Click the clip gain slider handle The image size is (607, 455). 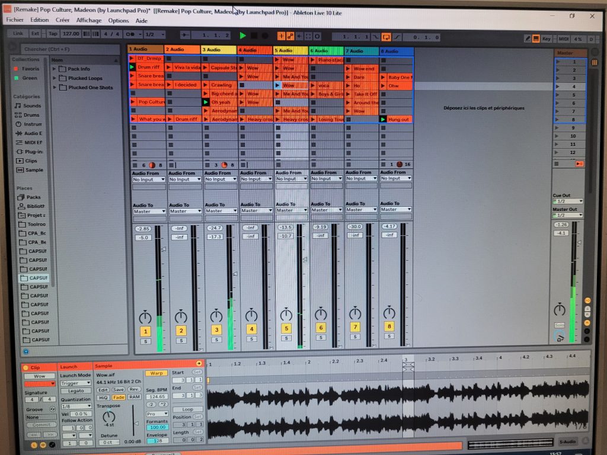(x=136, y=424)
